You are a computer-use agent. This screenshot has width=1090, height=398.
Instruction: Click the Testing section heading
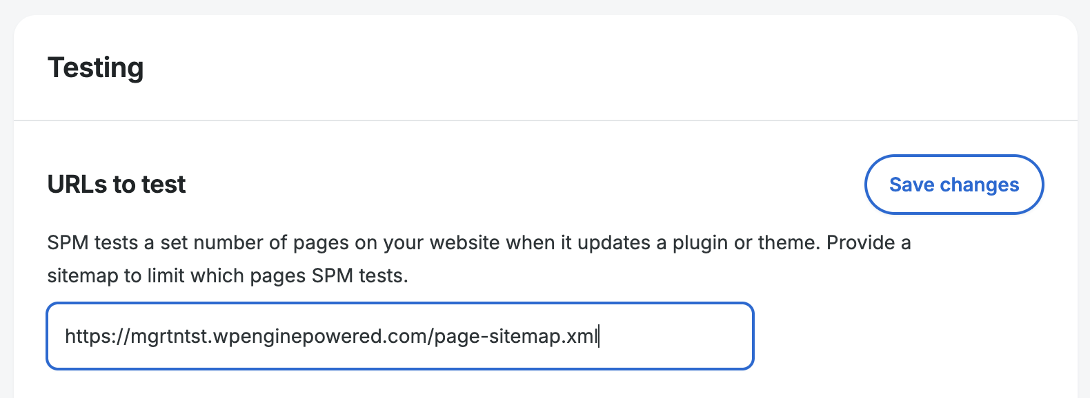coord(96,67)
